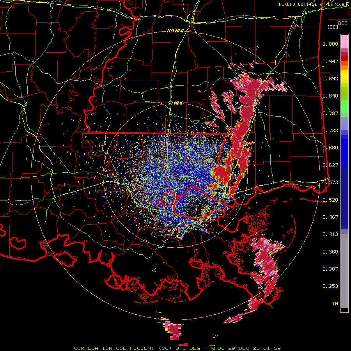Select the 0.787 legend value
Viewport: 351px width, 351px height.
[x=330, y=113]
